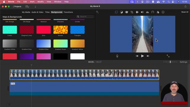This screenshot has width=190, height=107.
Task: Select the Gradient White background
Action: click(10, 44)
